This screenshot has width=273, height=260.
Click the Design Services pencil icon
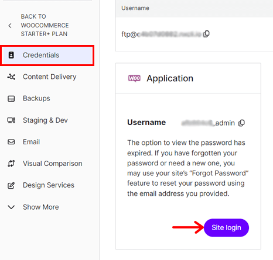point(11,185)
